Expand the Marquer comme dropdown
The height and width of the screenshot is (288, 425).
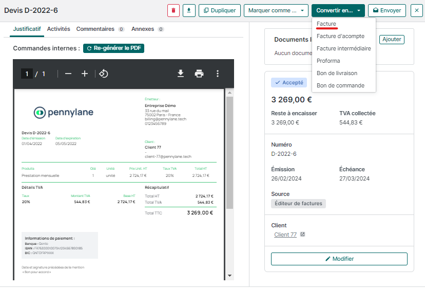pyautogui.click(x=276, y=10)
